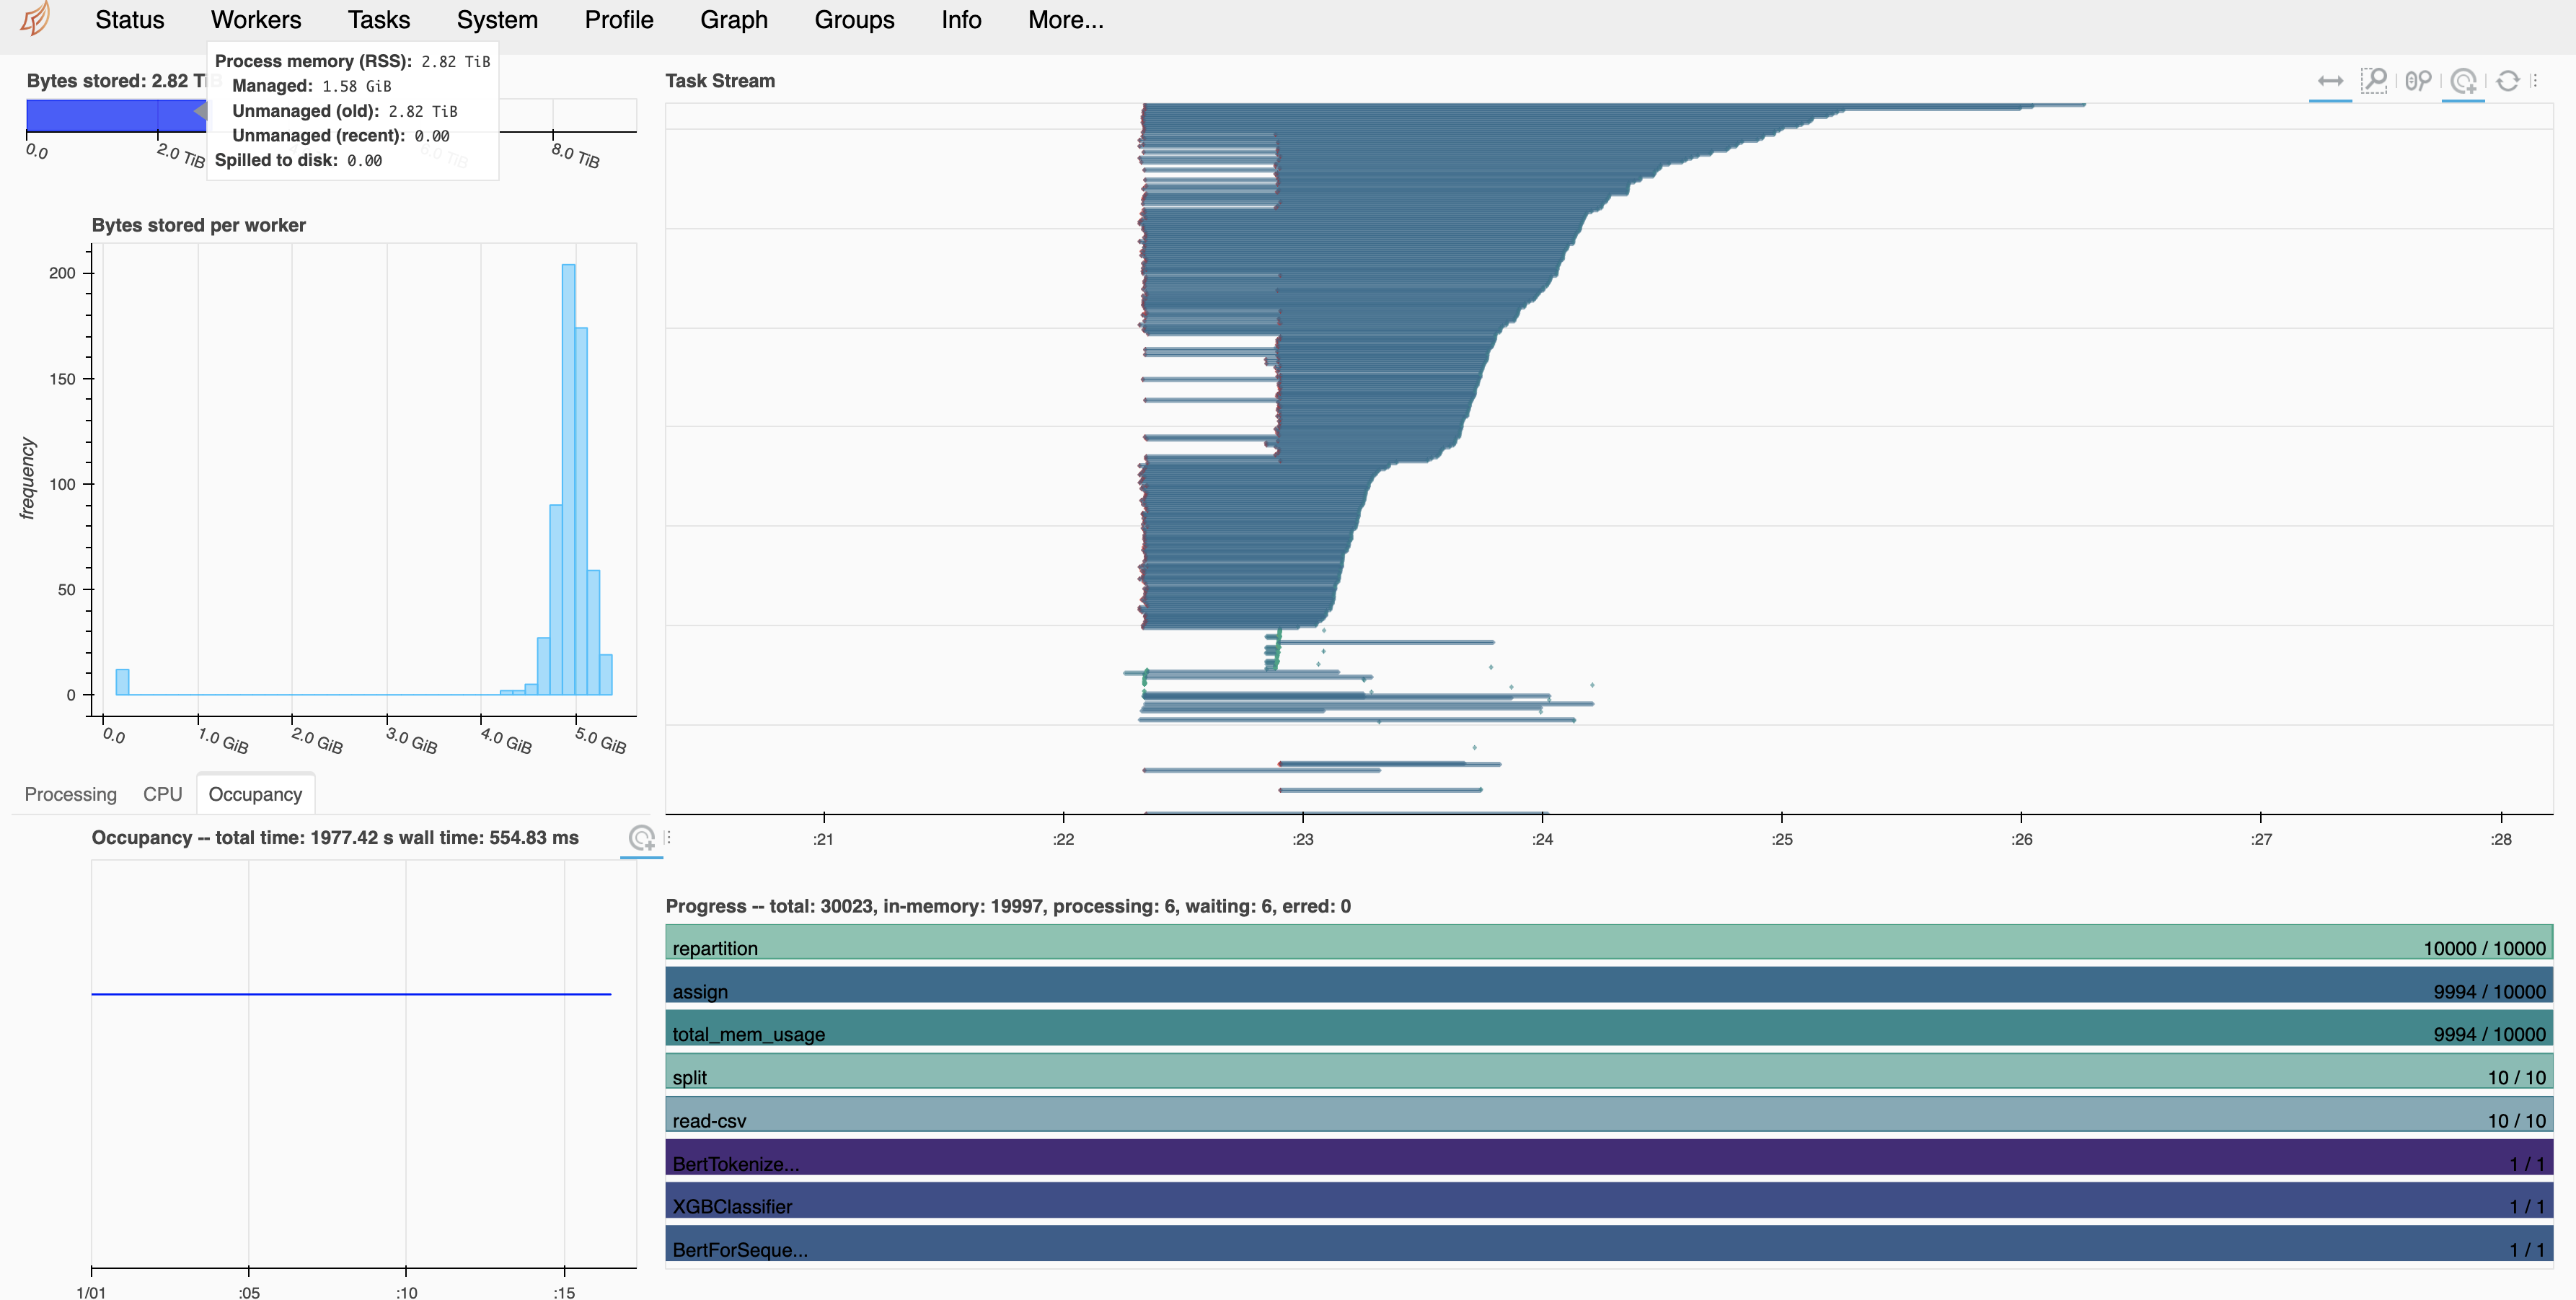Open Task Stream toolbar overflow dots
The image size is (2576, 1300).
pos(2534,81)
